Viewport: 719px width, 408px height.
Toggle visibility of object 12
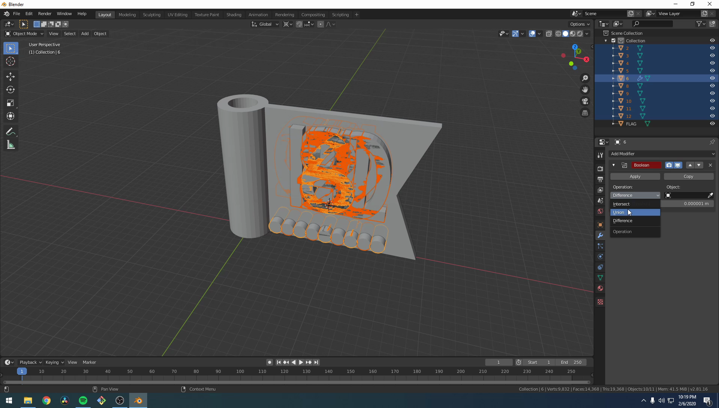[x=712, y=116]
